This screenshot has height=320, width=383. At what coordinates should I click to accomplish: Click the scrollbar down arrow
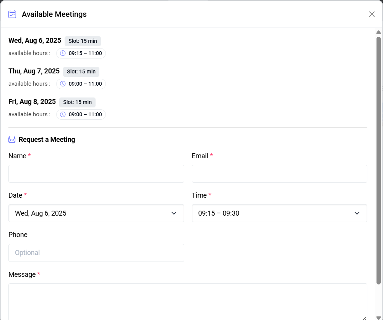click(x=379, y=317)
